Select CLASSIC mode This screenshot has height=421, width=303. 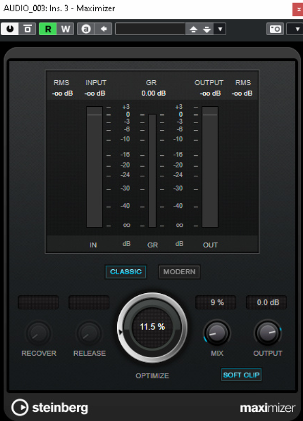(126, 272)
